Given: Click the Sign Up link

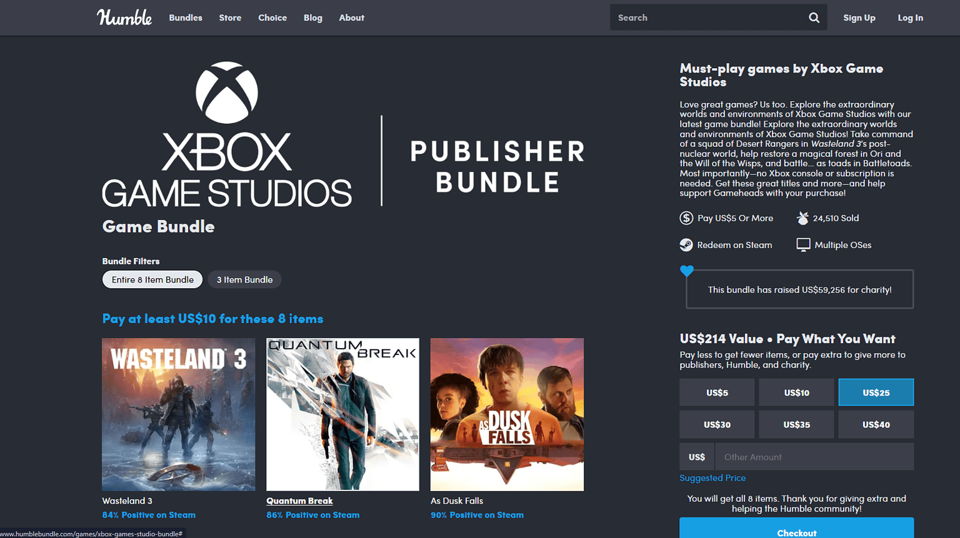Looking at the screenshot, I should 859,17.
